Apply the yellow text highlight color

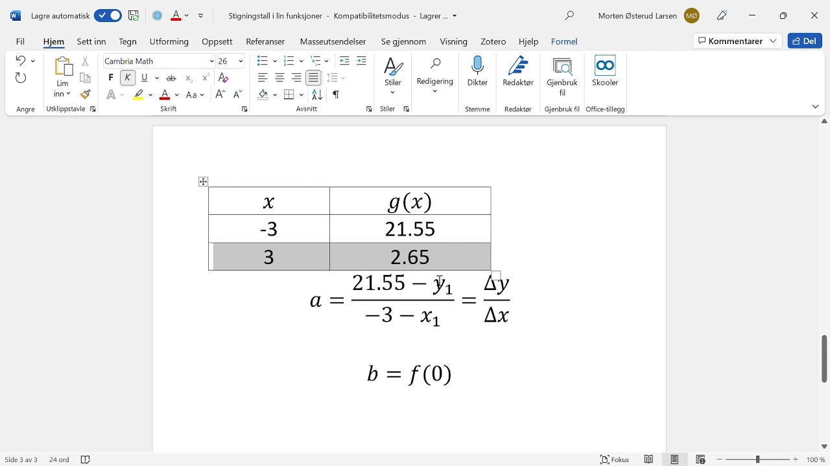(x=138, y=94)
